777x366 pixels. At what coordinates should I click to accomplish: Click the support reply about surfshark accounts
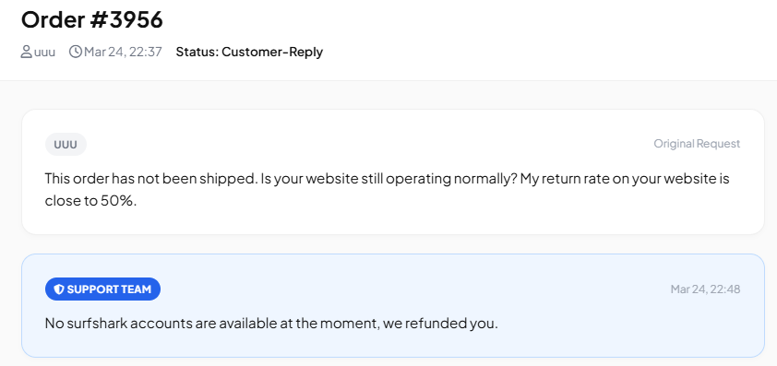(x=271, y=324)
